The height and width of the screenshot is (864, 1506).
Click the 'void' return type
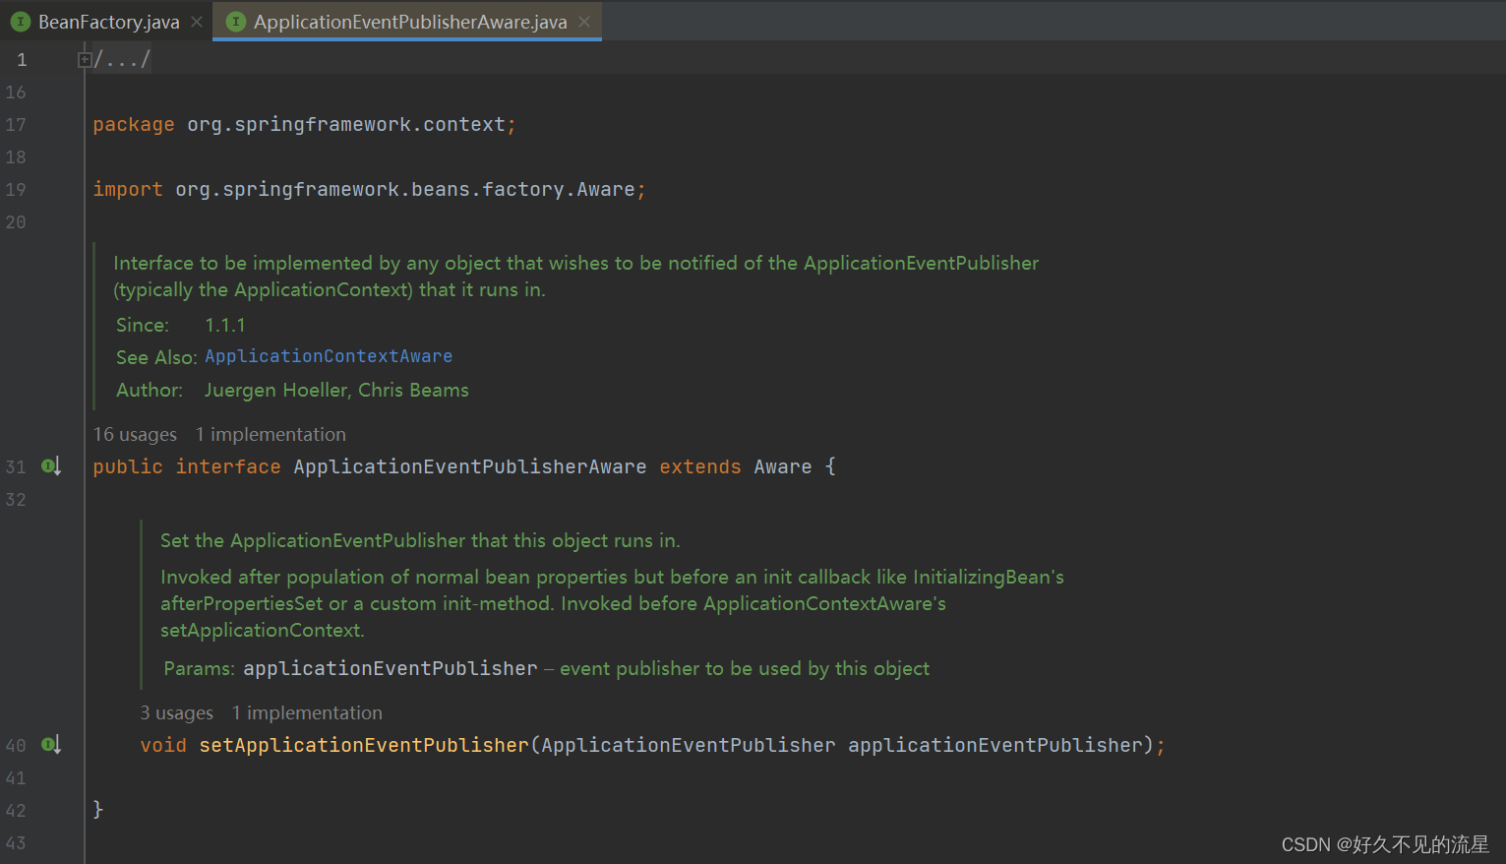pyautogui.click(x=163, y=745)
